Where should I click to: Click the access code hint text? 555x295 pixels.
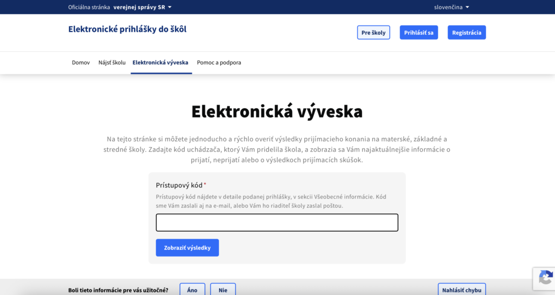point(271,201)
